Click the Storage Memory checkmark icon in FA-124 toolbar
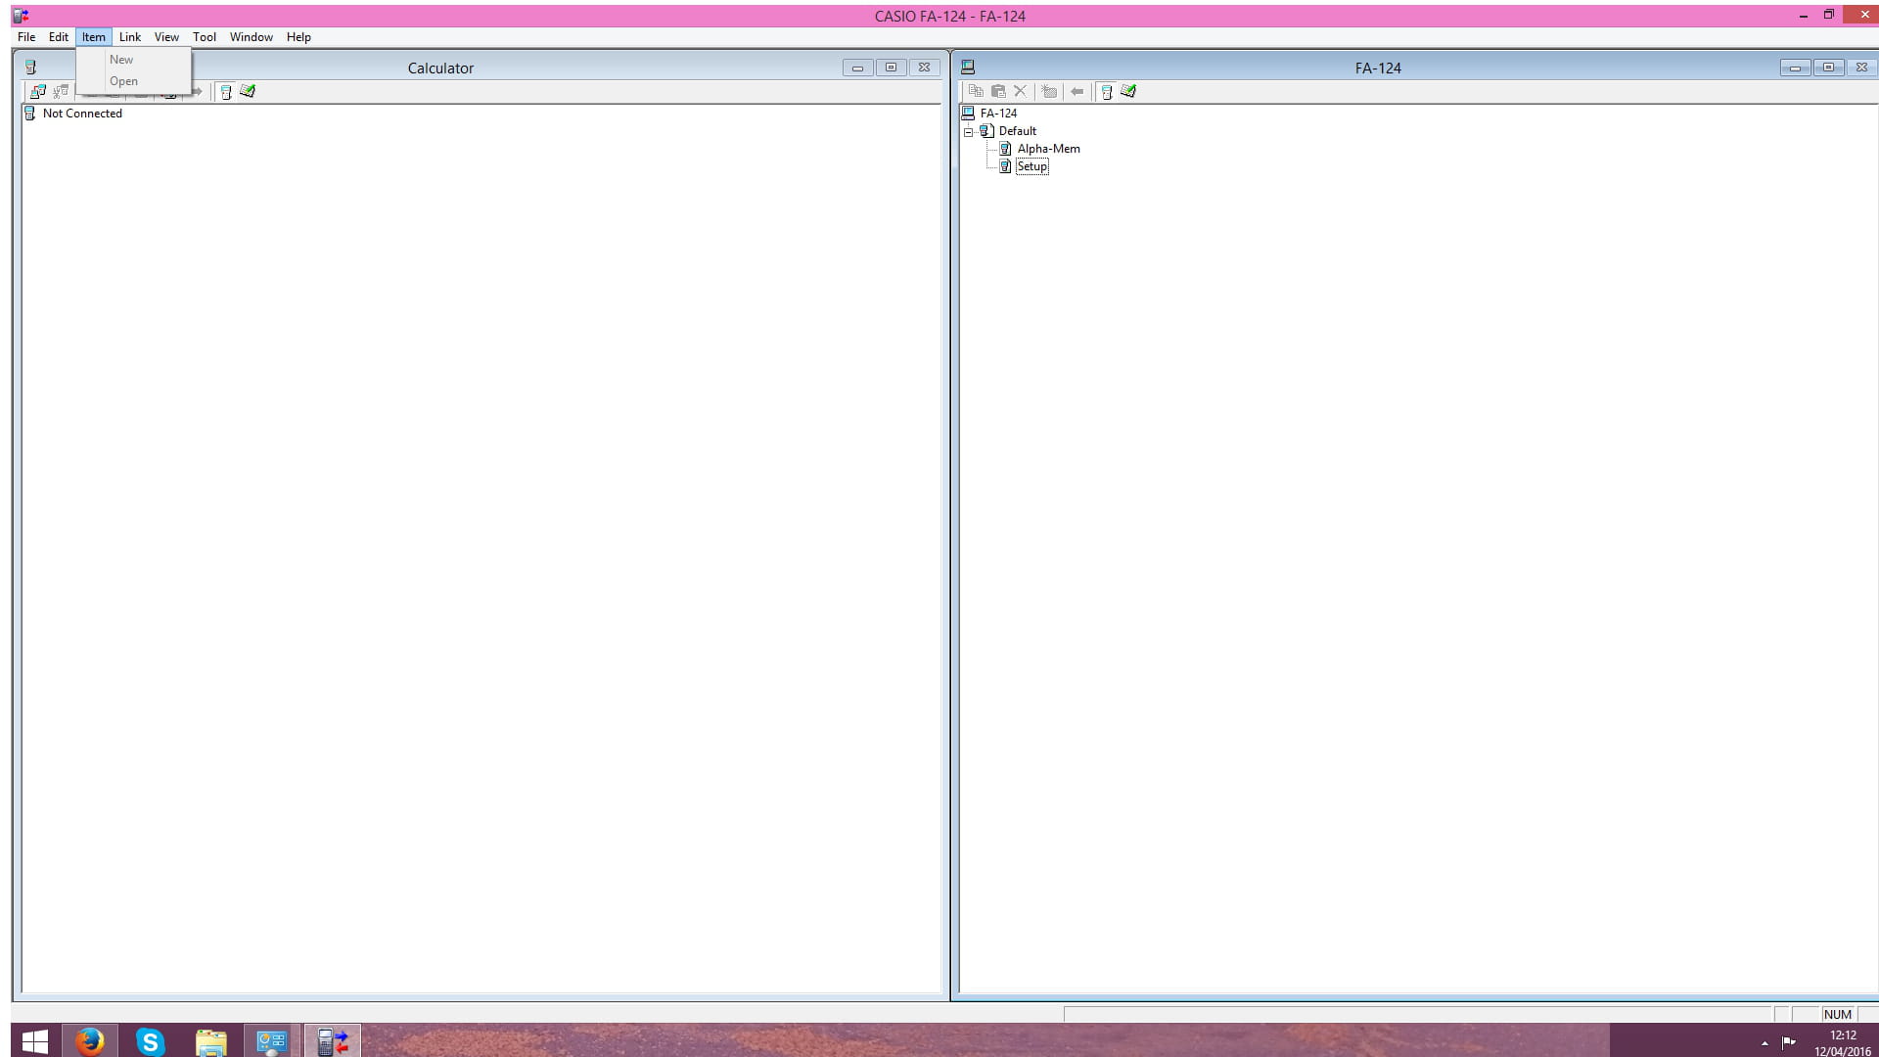Screen dimensions: 1879x1057 [x=1128, y=91]
